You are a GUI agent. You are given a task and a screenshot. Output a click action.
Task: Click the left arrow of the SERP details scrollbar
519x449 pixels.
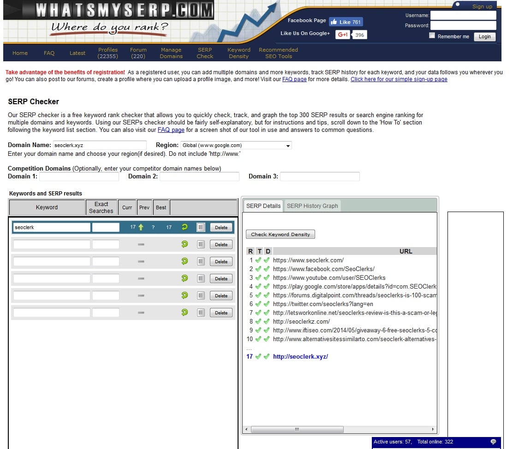pyautogui.click(x=246, y=429)
